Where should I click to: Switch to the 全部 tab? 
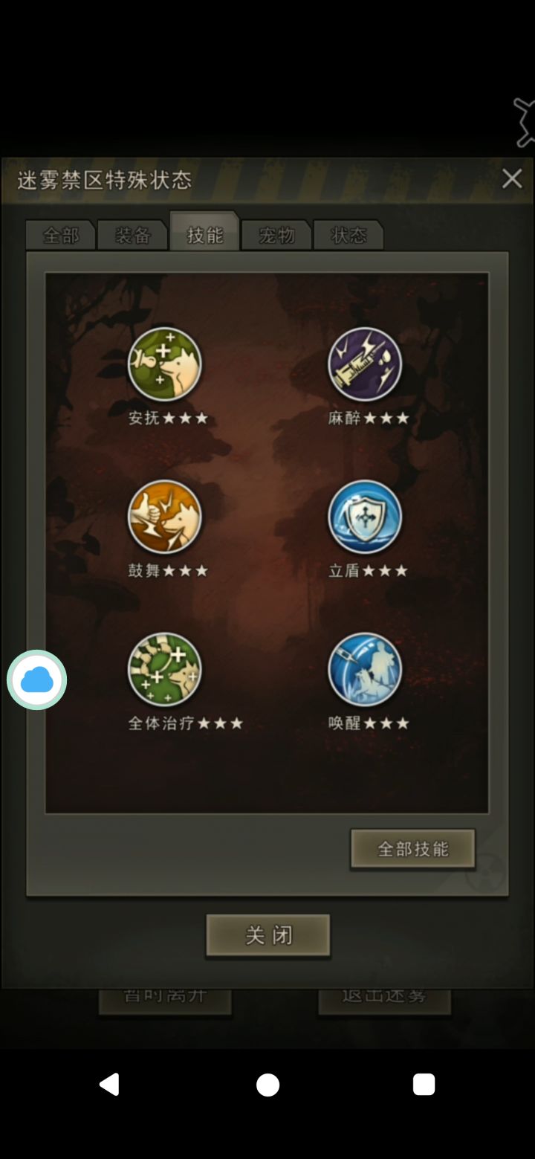[x=61, y=236]
